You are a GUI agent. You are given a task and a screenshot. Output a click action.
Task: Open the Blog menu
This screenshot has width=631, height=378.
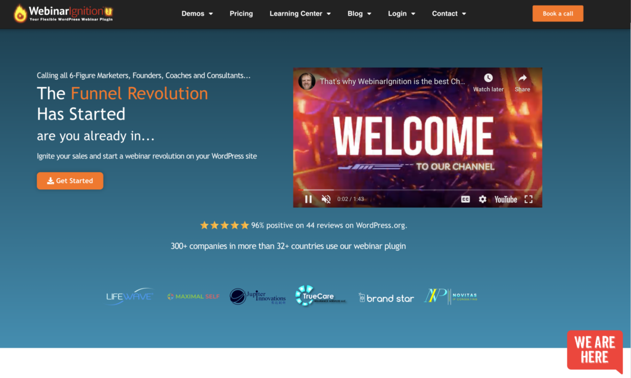[359, 13]
